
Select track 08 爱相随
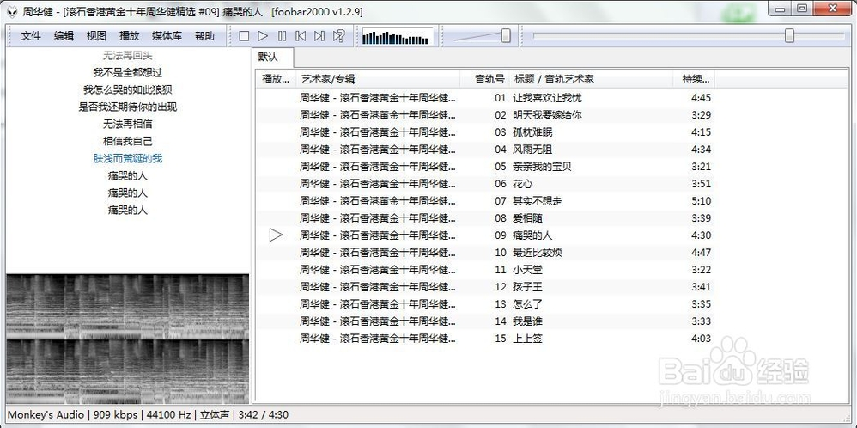(485, 218)
